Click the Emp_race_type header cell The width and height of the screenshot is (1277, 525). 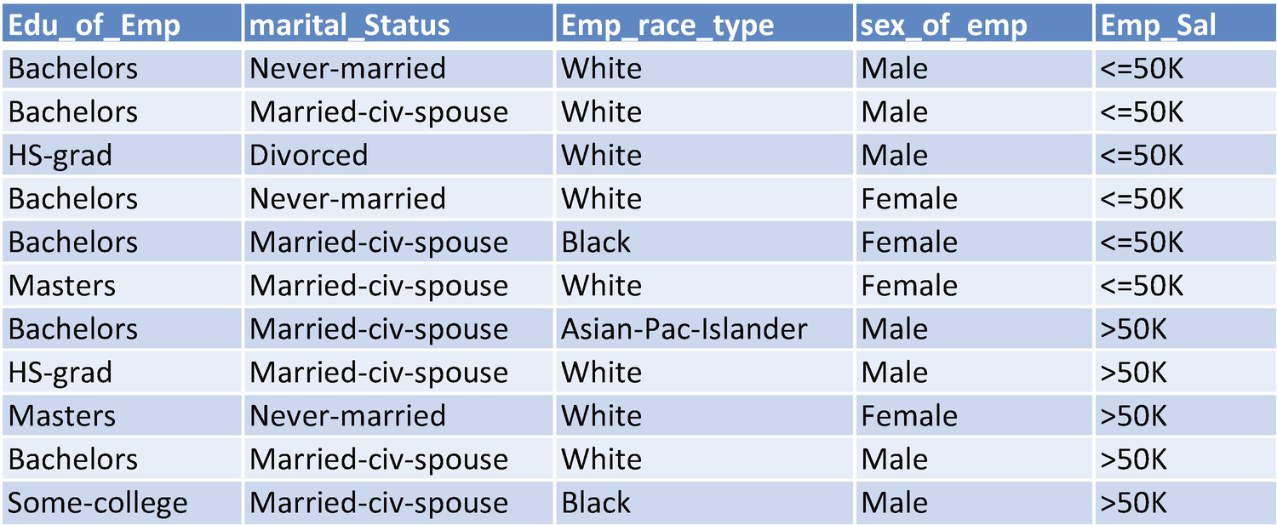point(667,25)
